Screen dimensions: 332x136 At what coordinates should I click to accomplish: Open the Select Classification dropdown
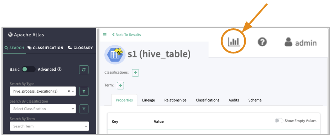pyautogui.click(x=43, y=109)
